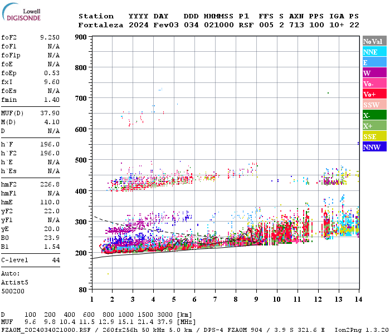The image size is (390, 334).
Task: Click the Ion2Png 1.3.20 version text
Action: 362,330
